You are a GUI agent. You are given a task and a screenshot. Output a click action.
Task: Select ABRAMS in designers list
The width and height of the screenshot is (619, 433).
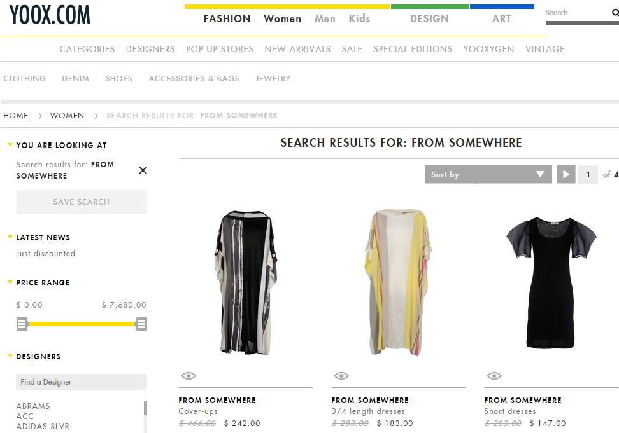tap(32, 406)
